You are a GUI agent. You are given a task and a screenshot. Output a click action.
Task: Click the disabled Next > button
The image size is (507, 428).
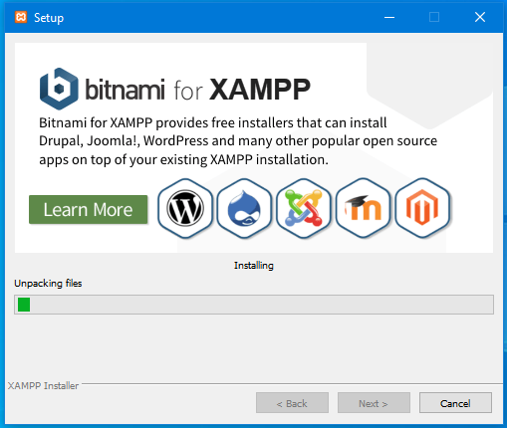point(374,403)
